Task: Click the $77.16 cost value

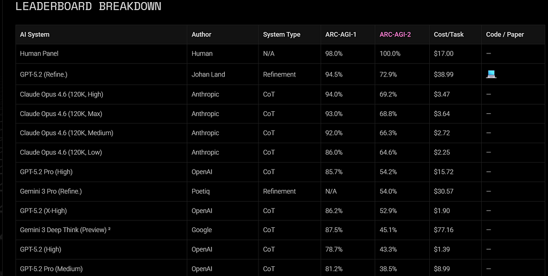Action: (x=444, y=230)
